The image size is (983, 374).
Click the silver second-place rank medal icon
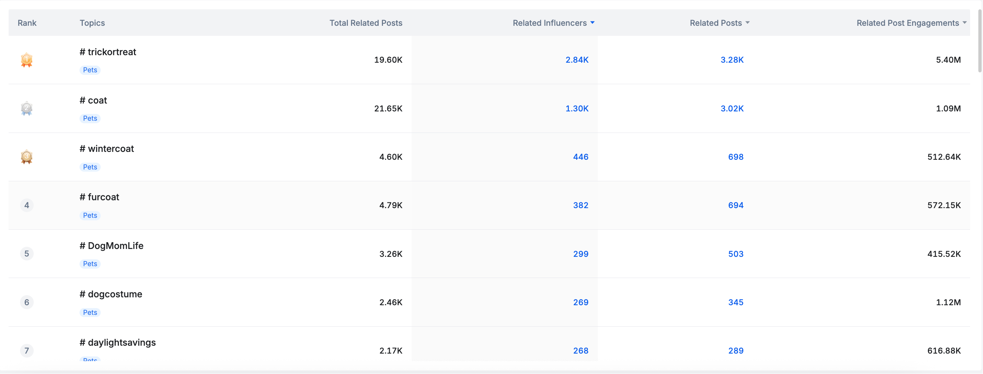pos(27,109)
